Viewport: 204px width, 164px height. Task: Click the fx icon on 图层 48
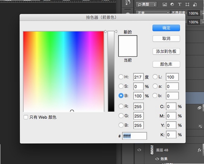200,150
